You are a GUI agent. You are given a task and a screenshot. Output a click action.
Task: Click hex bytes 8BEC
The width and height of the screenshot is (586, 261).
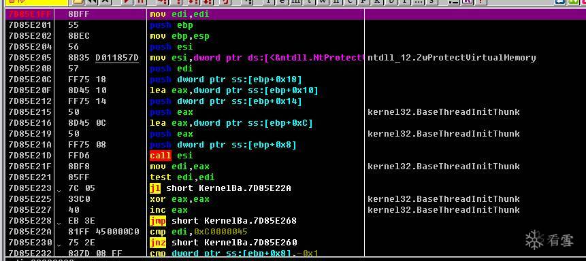pyautogui.click(x=79, y=36)
